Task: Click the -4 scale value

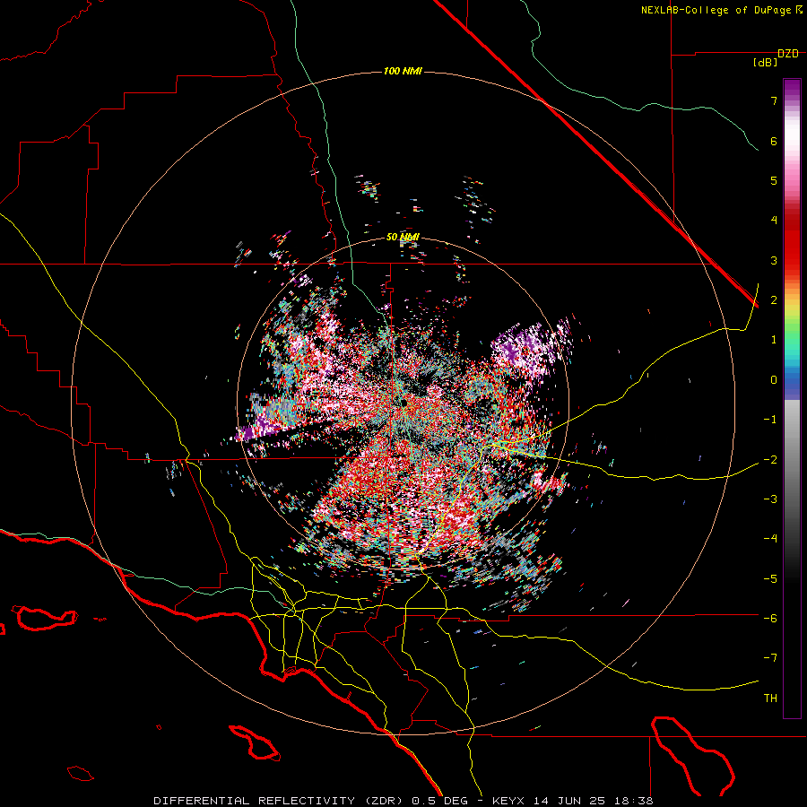Action: 770,539
